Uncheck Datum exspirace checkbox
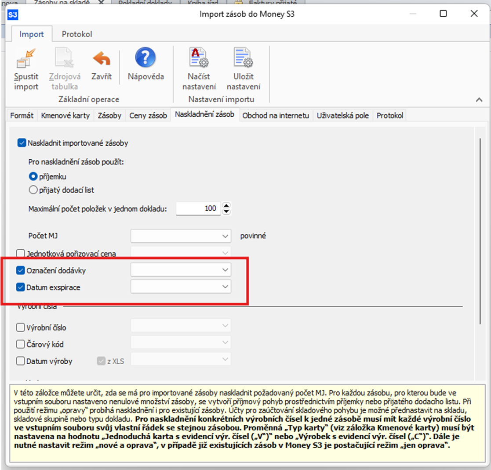Image resolution: width=491 pixels, height=470 pixels. click(20, 287)
